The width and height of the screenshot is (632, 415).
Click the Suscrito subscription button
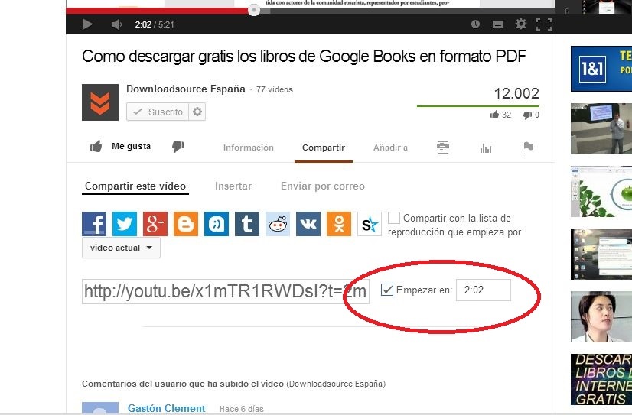click(158, 112)
